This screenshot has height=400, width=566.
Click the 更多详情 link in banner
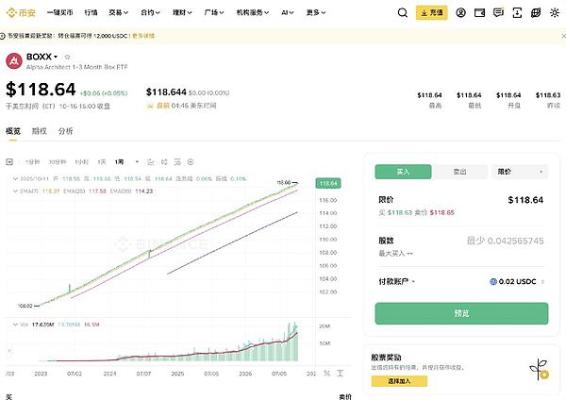point(143,36)
